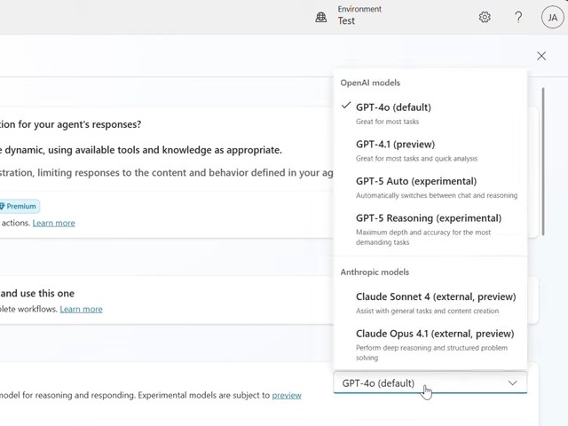Select Claude Sonnet 4 (external, preview)
This screenshot has height=426, width=568.
[435, 296]
